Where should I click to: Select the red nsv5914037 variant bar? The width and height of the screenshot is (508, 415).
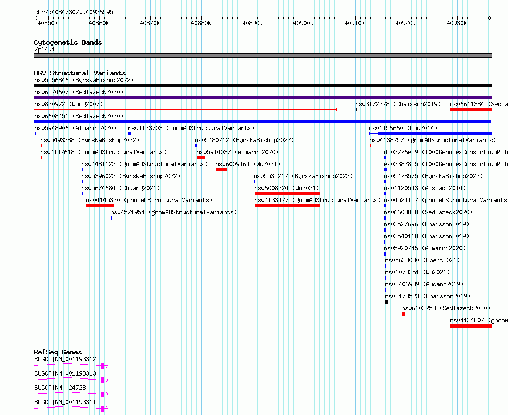coord(201,158)
